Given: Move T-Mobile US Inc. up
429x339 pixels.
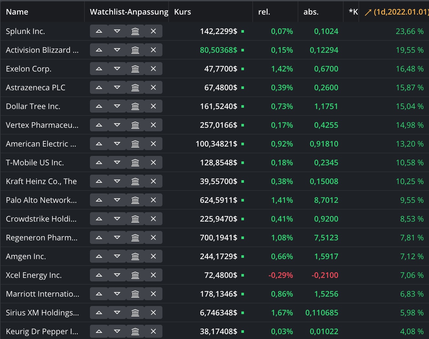Looking at the screenshot, I should pos(99,162).
